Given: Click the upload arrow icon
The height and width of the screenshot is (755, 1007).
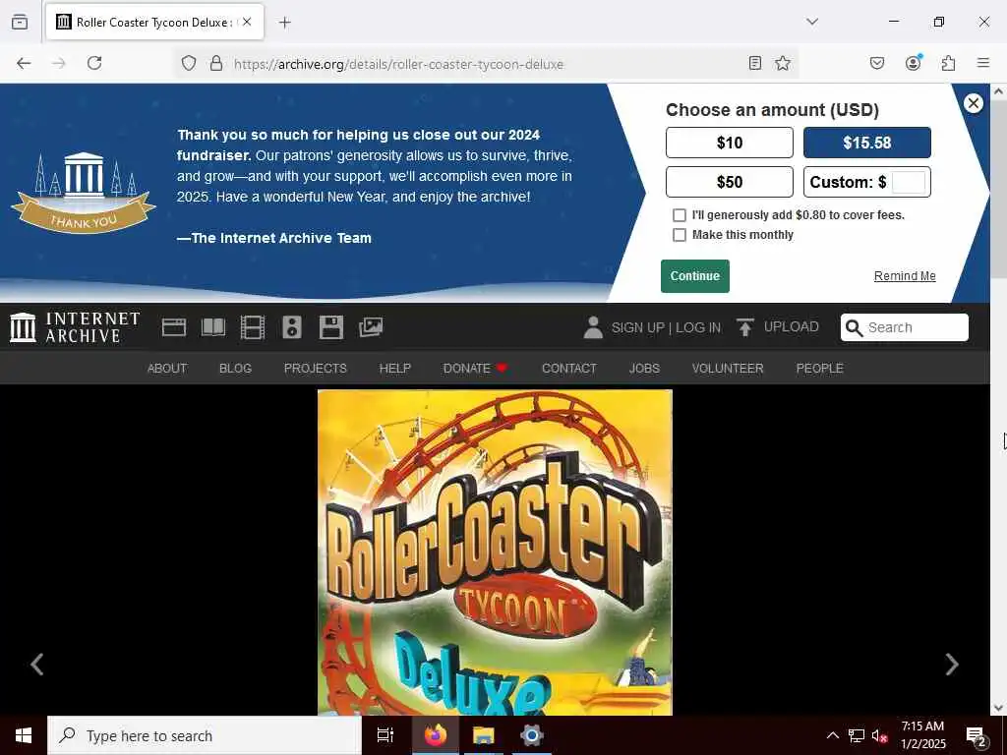Looking at the screenshot, I should click(x=745, y=326).
